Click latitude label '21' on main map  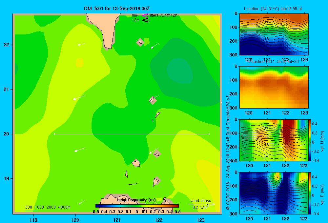click(7, 89)
